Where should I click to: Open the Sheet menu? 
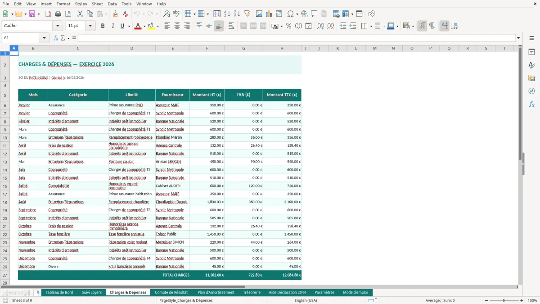pyautogui.click(x=97, y=4)
